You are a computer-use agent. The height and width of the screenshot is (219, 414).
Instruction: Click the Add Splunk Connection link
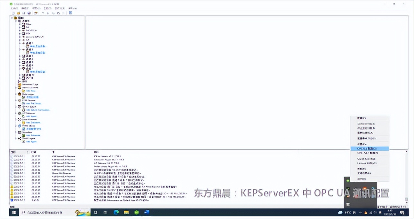click(x=38, y=110)
